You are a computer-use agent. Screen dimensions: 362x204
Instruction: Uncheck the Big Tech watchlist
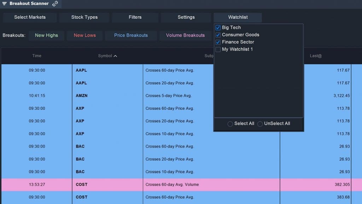218,27
